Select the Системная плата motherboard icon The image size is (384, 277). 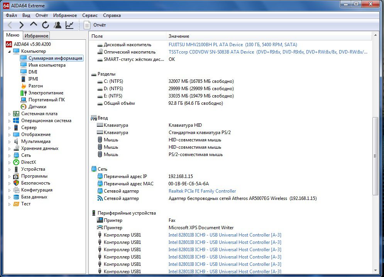(16, 114)
